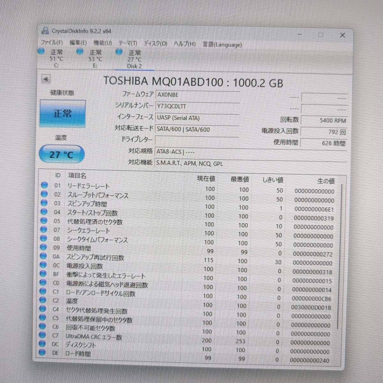Open the ディスク(D) menu

pos(155,44)
